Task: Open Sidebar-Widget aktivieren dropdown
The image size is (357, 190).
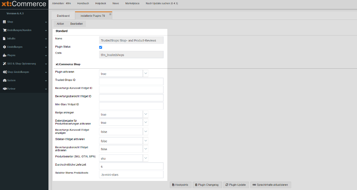Action: point(146,141)
